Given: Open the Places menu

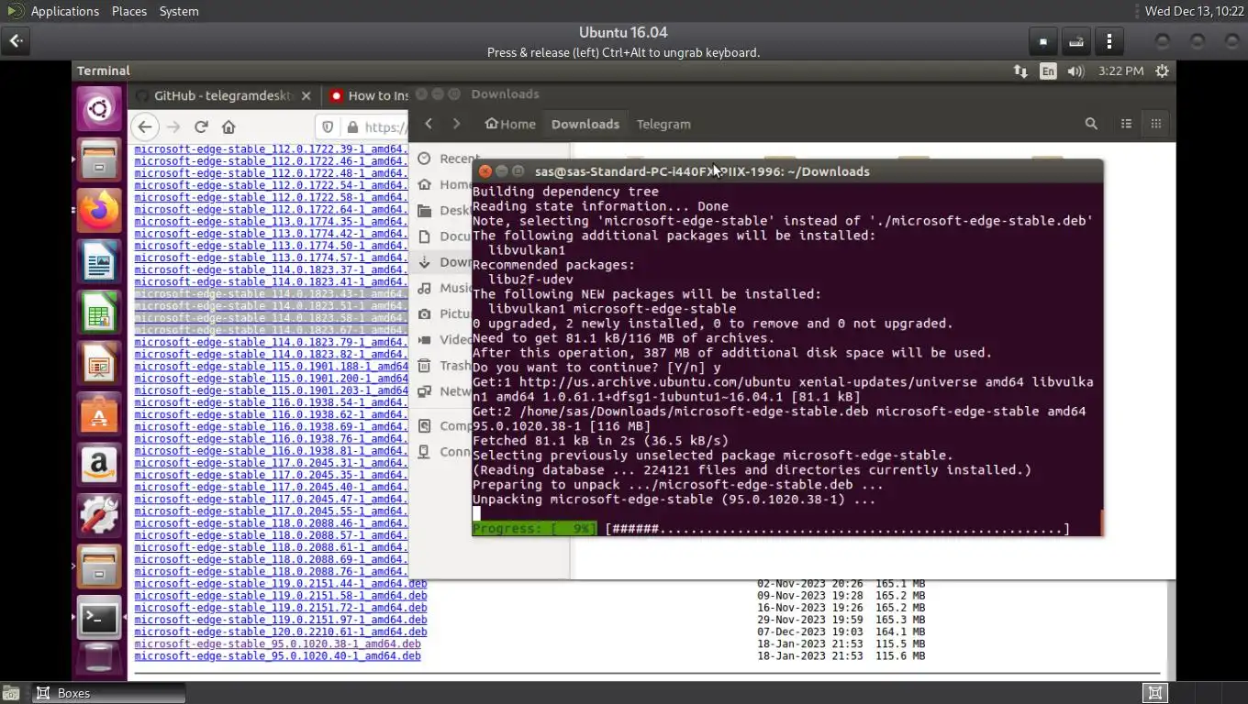Looking at the screenshot, I should tap(128, 11).
